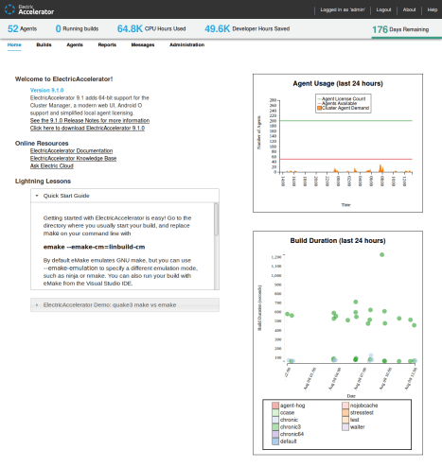Collapse the Quick Start Guide section
442x467 pixels.
[x=125, y=196]
